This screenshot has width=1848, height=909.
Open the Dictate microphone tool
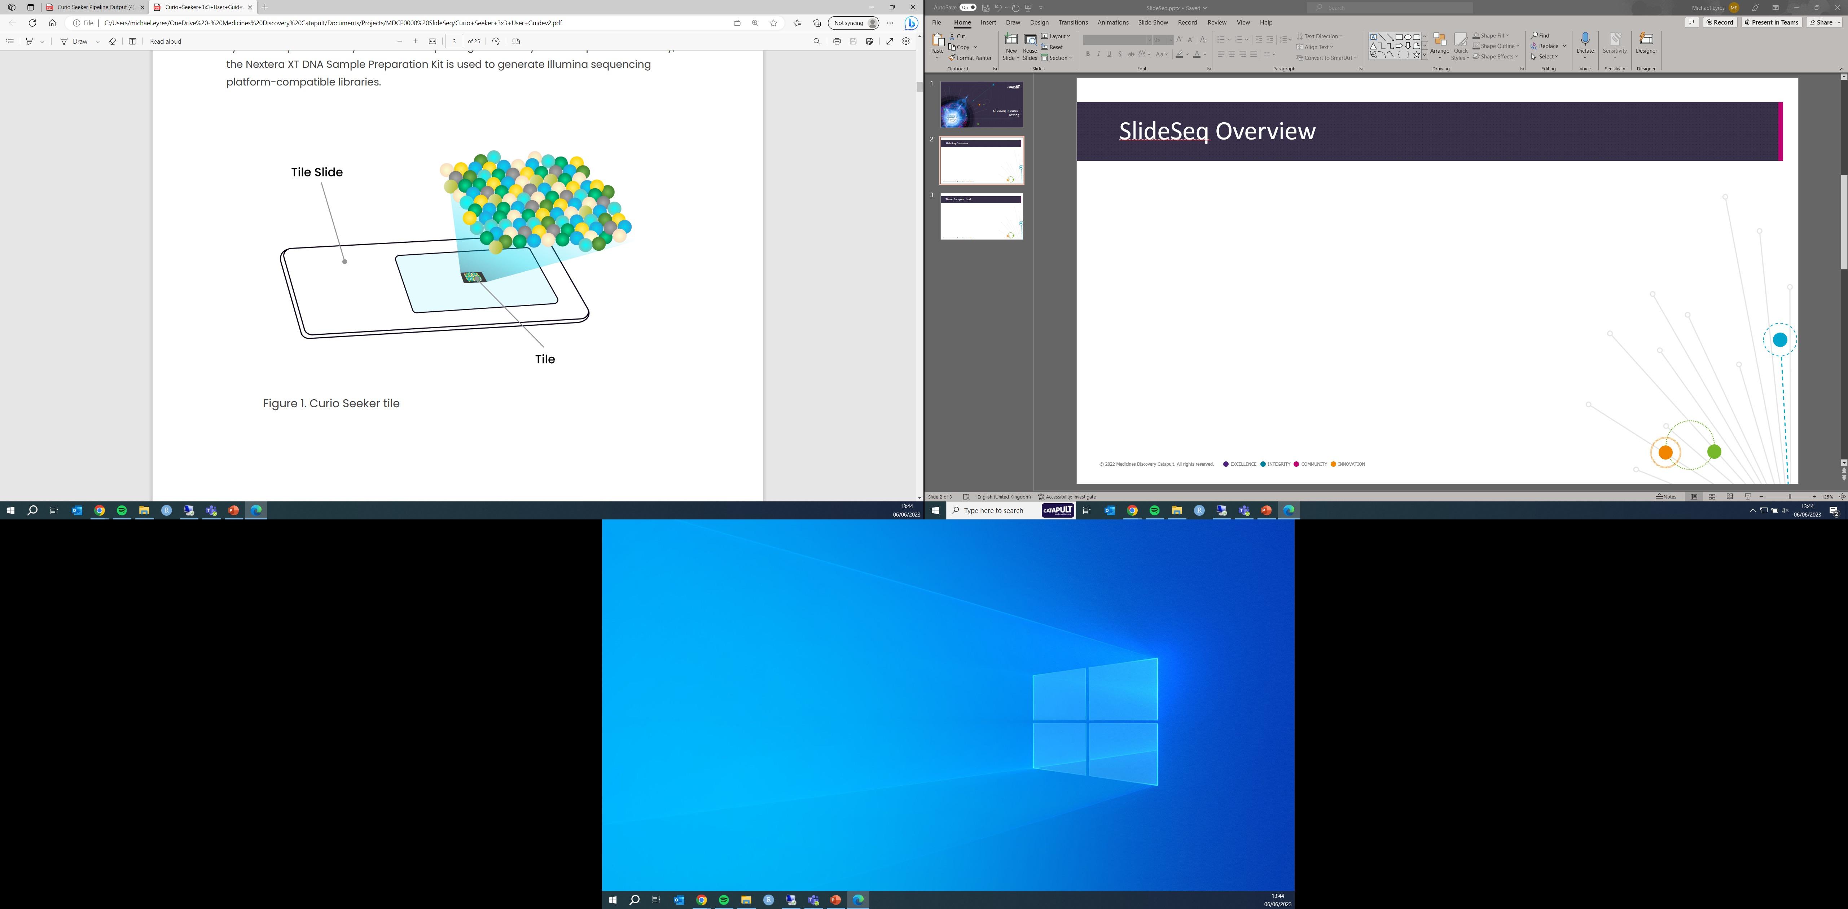coord(1585,40)
